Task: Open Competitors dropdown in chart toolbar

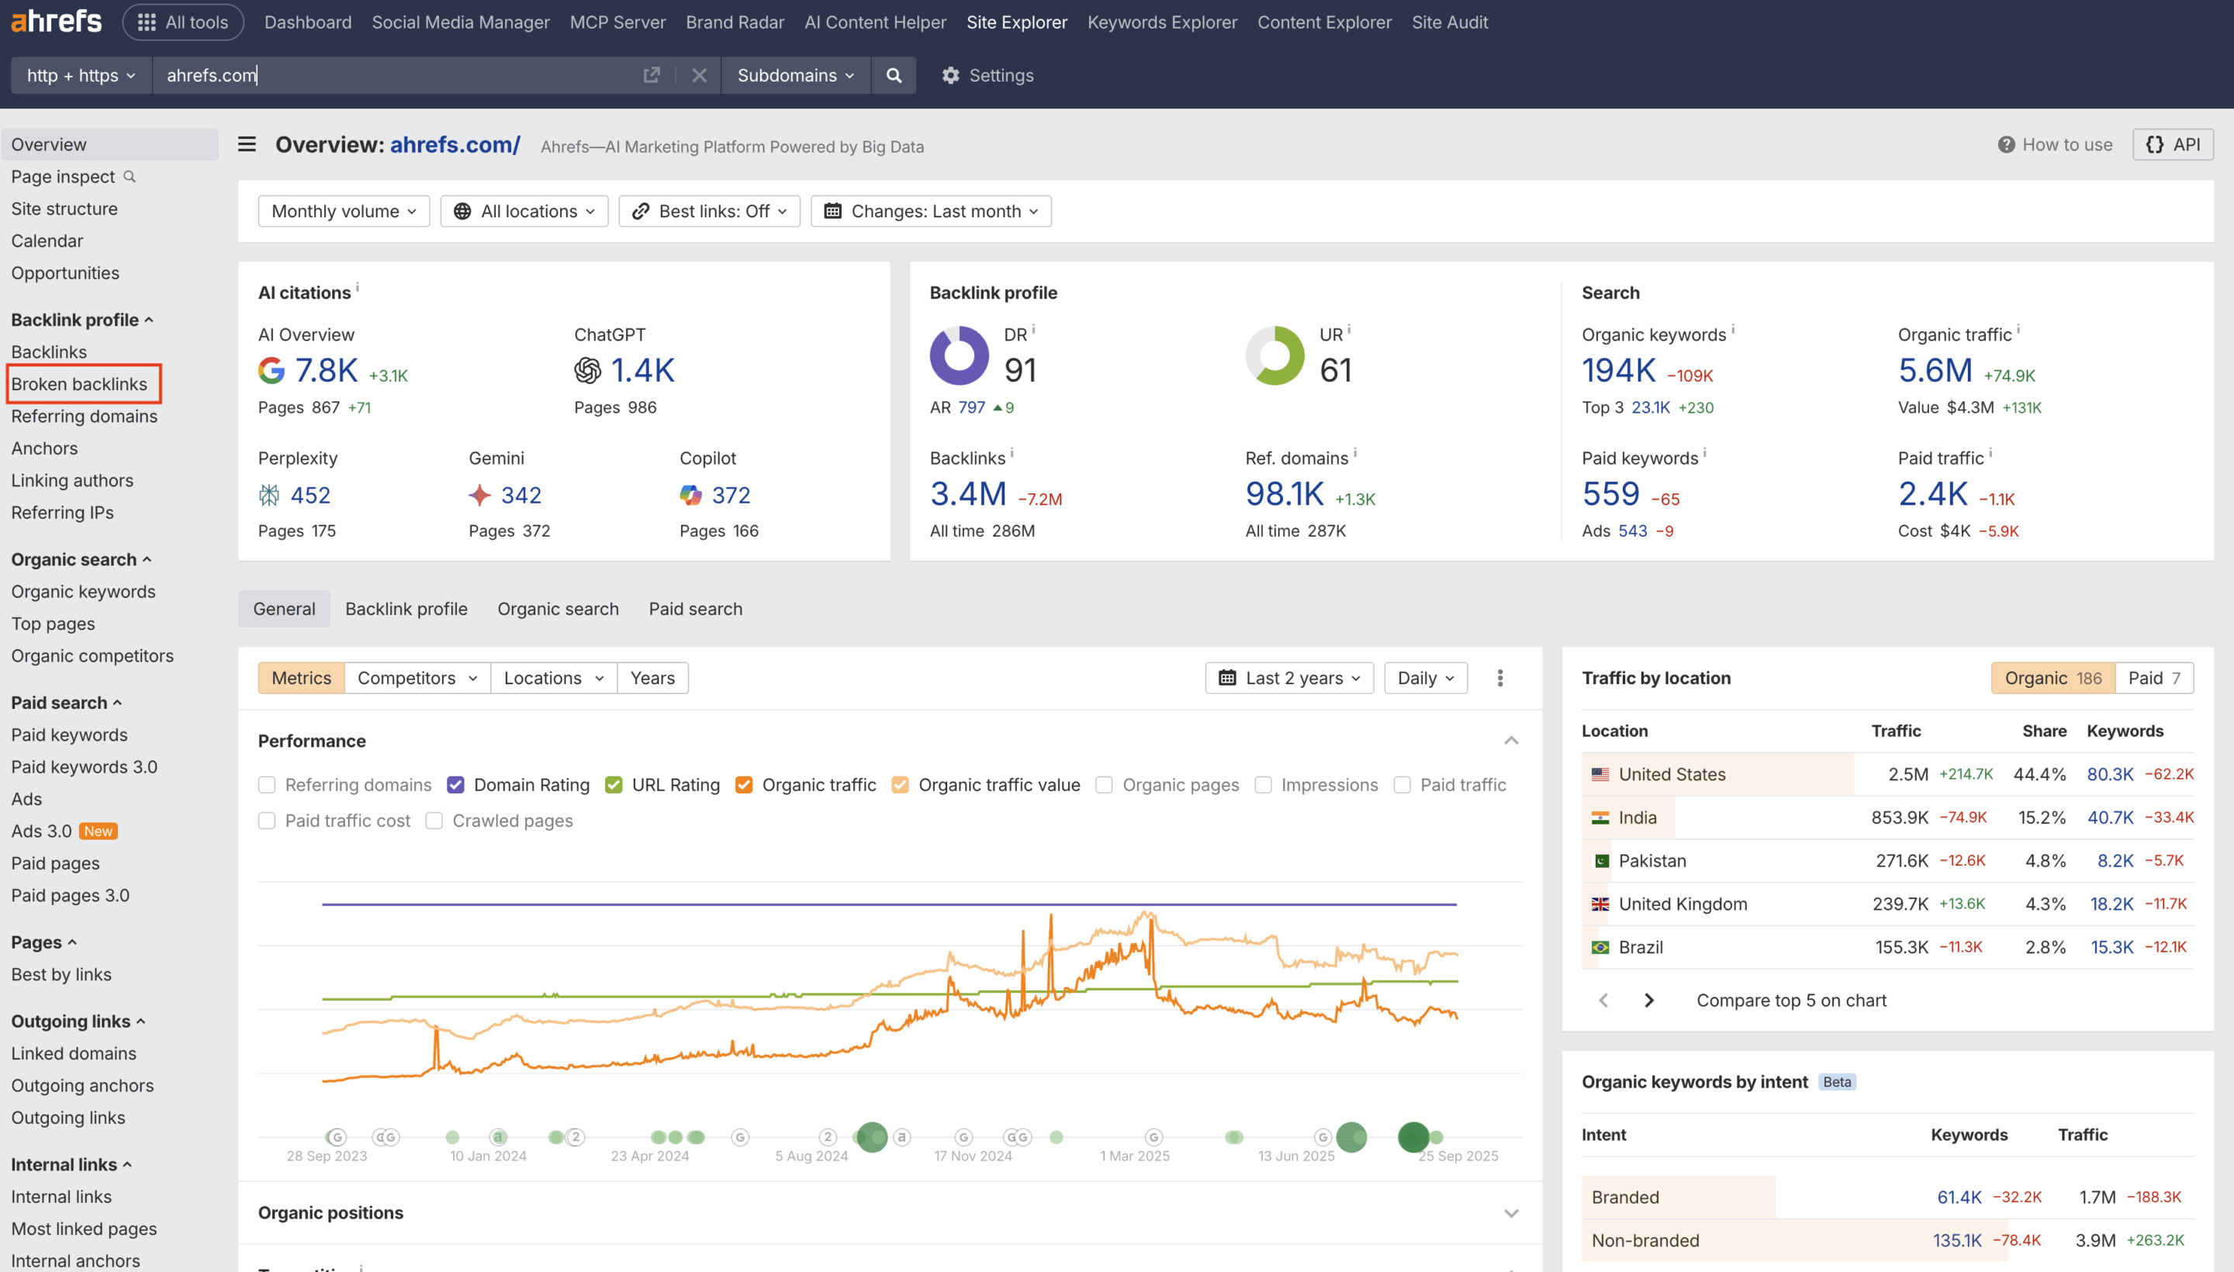Action: click(x=417, y=678)
